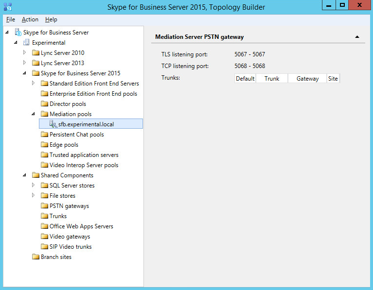Click the Skype for Business Server root icon
Image resolution: width=373 pixels, height=290 pixels.
click(x=18, y=33)
